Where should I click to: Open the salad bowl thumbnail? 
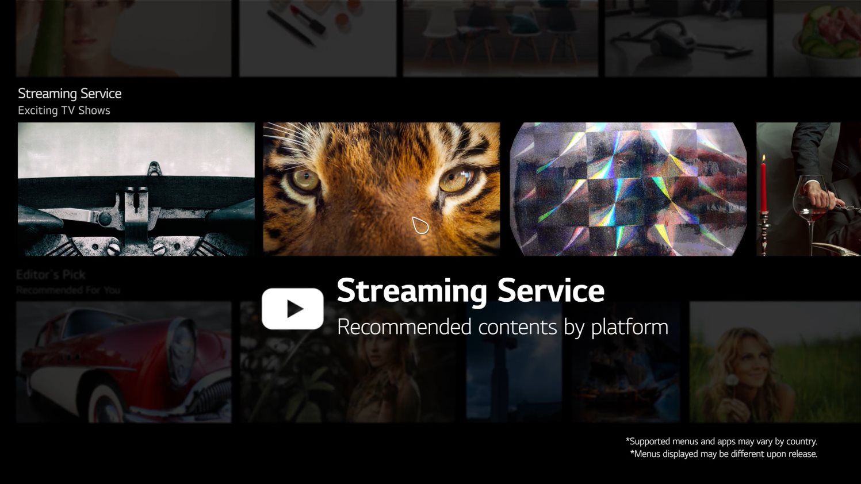(817, 38)
